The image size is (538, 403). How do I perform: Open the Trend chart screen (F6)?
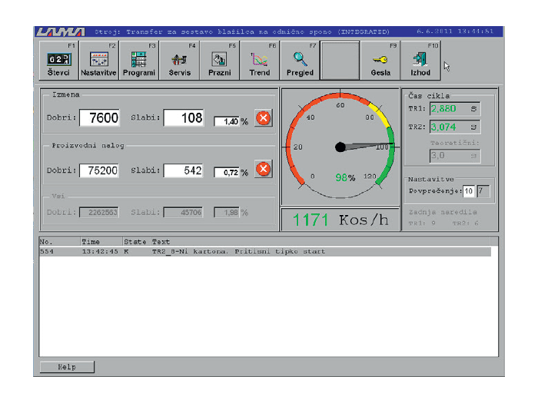coord(260,61)
